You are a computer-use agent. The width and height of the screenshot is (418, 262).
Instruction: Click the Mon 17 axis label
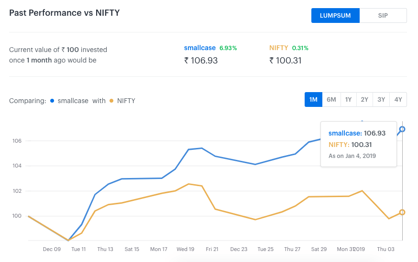pyautogui.click(x=159, y=249)
